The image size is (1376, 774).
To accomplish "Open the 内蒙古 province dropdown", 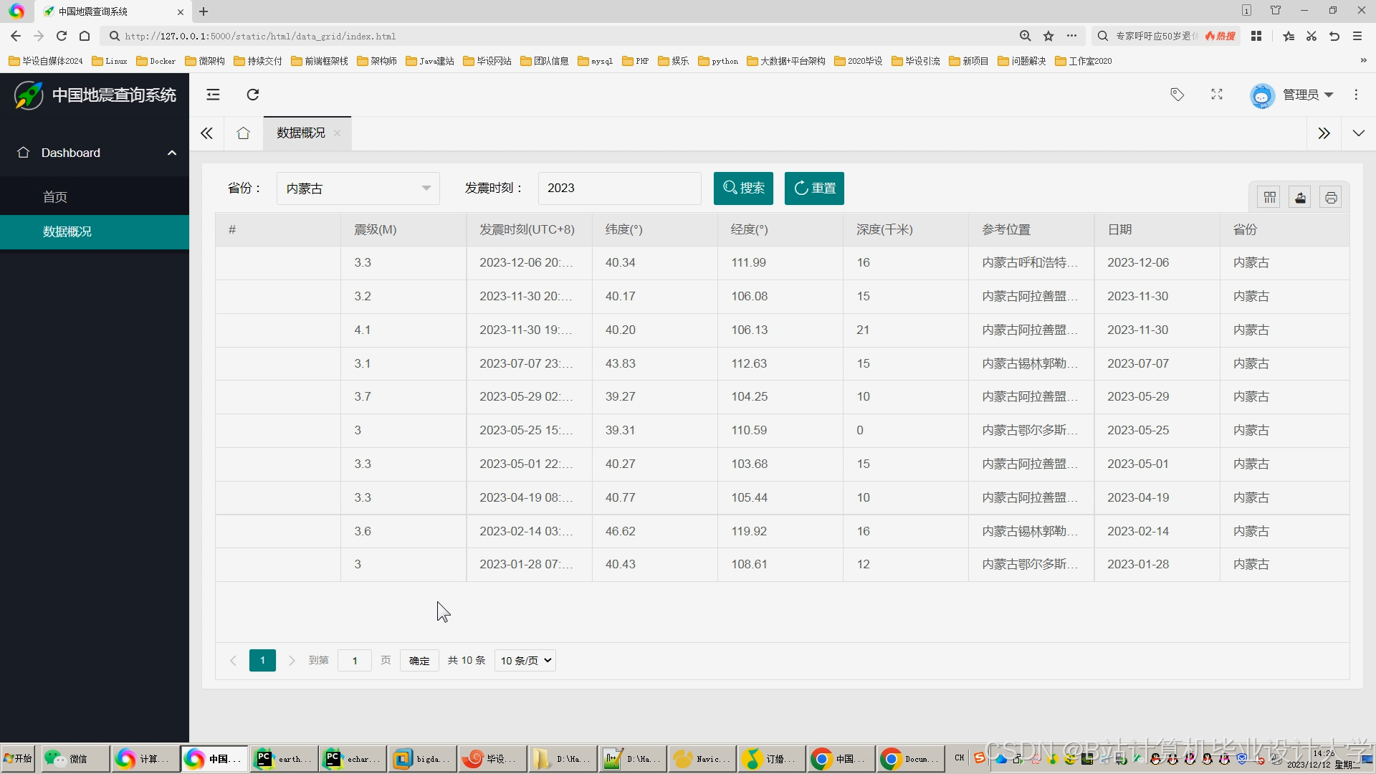I will tap(358, 188).
